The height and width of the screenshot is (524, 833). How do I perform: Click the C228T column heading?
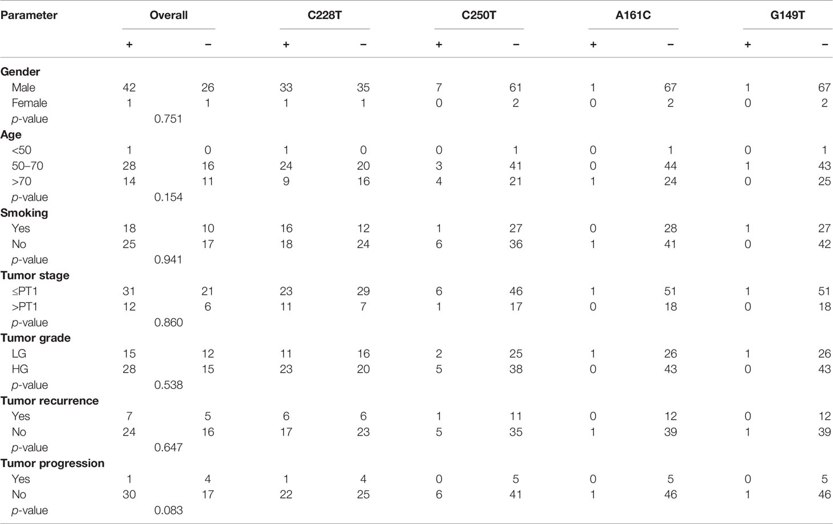(325, 15)
